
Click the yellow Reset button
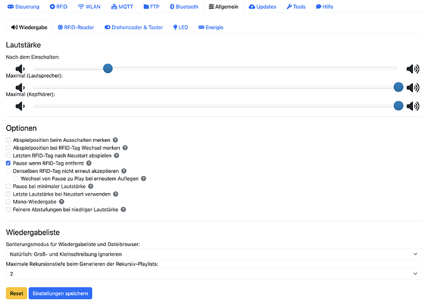pos(16,293)
